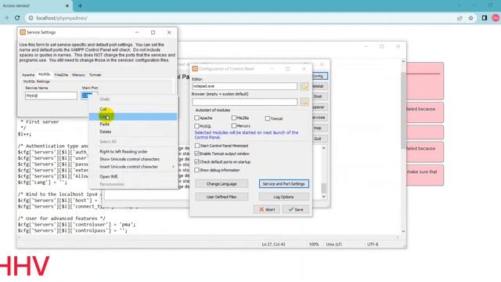Screen dimensions: 501x282
Task: Close the Access denied browser tab
Action: (67, 5)
